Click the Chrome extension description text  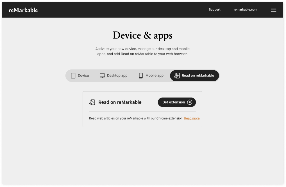click(x=136, y=118)
